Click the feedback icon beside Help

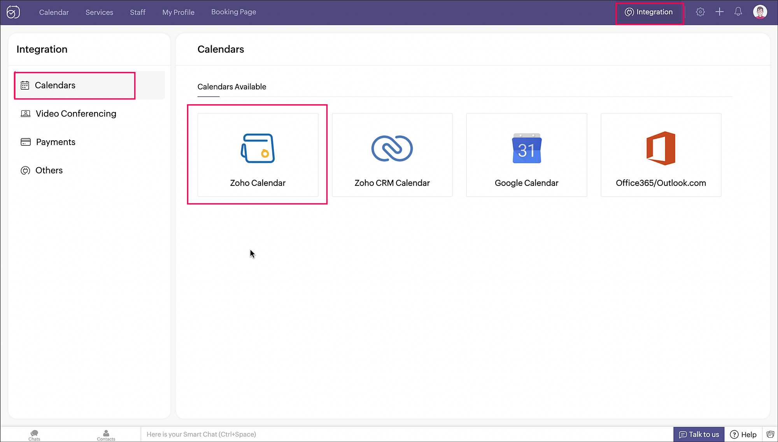770,434
